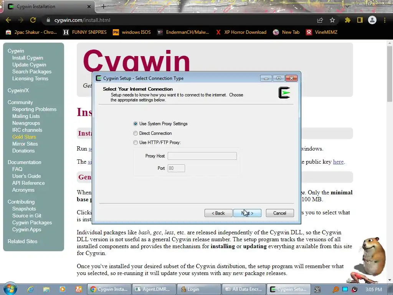Click the Port number field
The width and height of the screenshot is (393, 295).
(x=176, y=168)
